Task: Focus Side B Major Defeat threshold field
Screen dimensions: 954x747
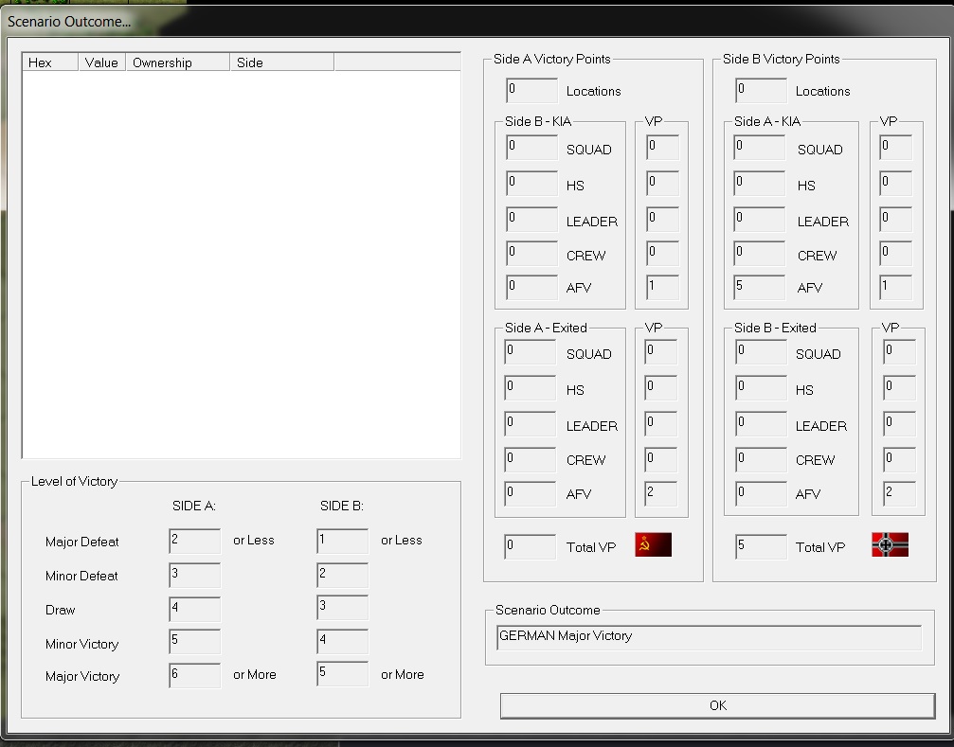Action: tap(343, 541)
